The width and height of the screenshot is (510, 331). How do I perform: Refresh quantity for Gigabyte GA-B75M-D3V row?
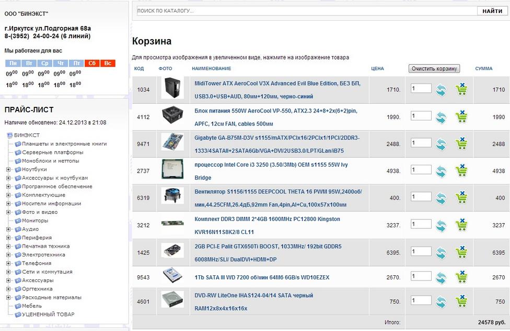(441, 144)
